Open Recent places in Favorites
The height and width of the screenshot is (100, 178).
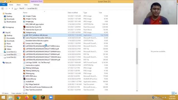pos(11,22)
